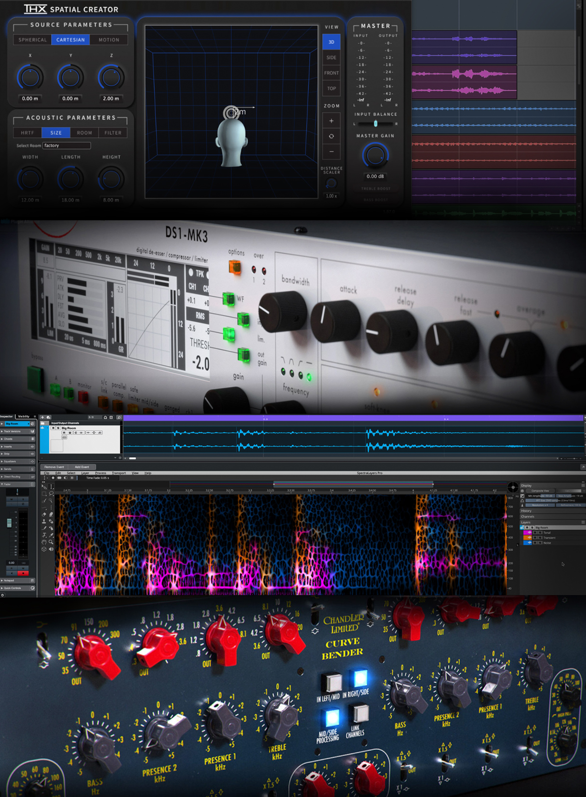Image resolution: width=586 pixels, height=797 pixels.
Task: Select the speaker playback tool icon
Action: (x=51, y=549)
